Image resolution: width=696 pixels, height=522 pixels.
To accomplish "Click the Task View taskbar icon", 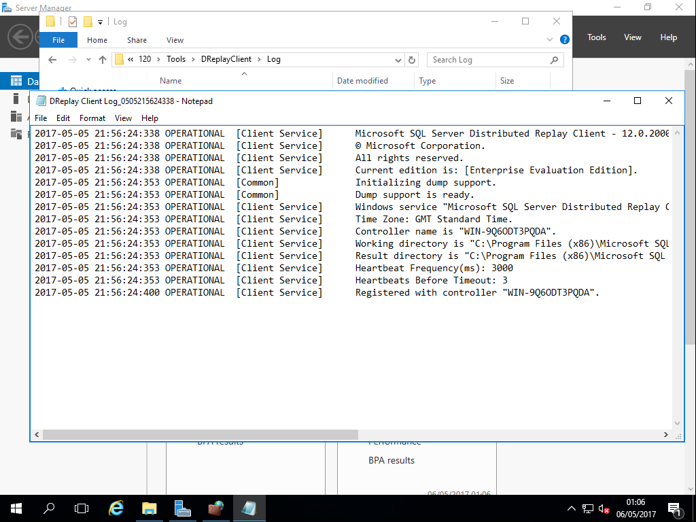I will [82, 508].
